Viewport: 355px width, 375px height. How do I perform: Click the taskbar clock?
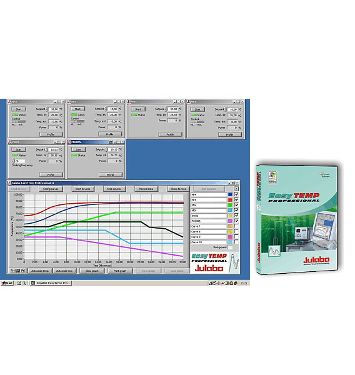[x=244, y=283]
